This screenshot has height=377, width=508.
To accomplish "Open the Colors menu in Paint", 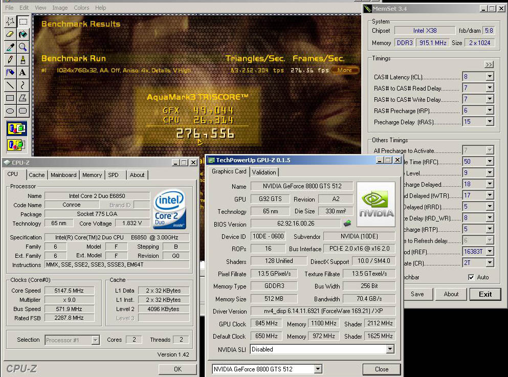I will [x=81, y=8].
